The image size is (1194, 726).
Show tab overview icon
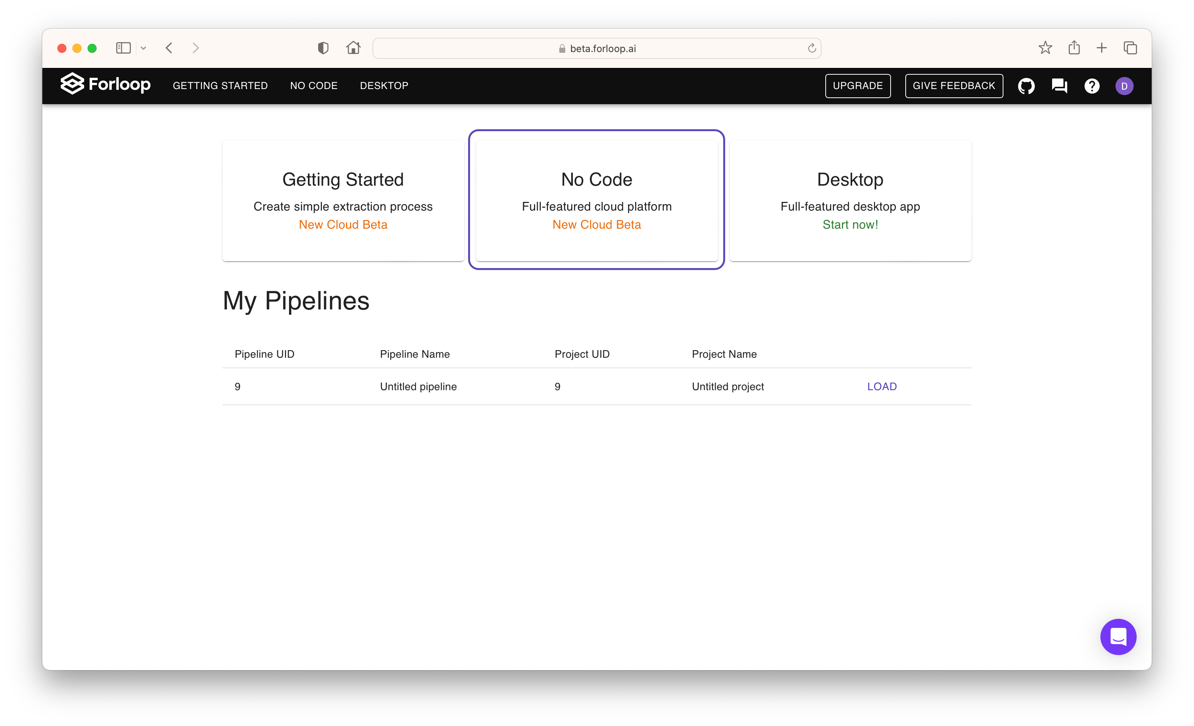click(x=1130, y=48)
